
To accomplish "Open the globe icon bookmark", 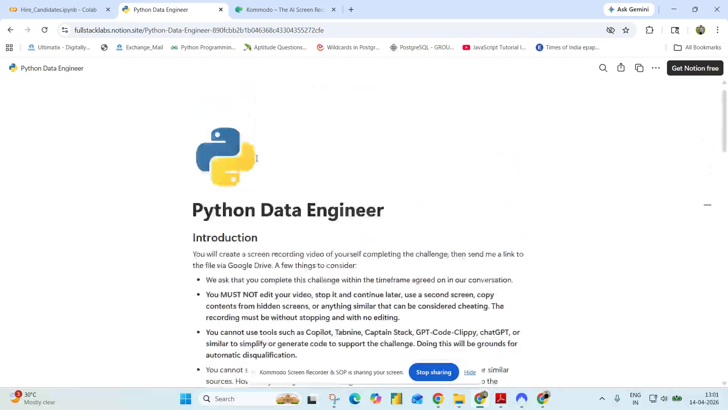I will tap(104, 47).
